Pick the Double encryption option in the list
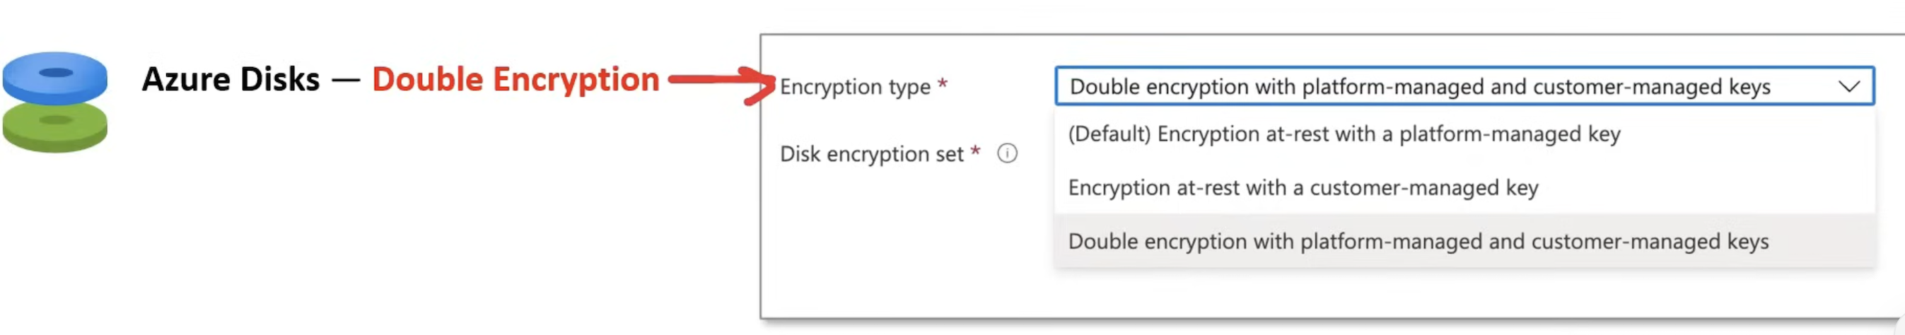The width and height of the screenshot is (1905, 335). (x=1418, y=242)
